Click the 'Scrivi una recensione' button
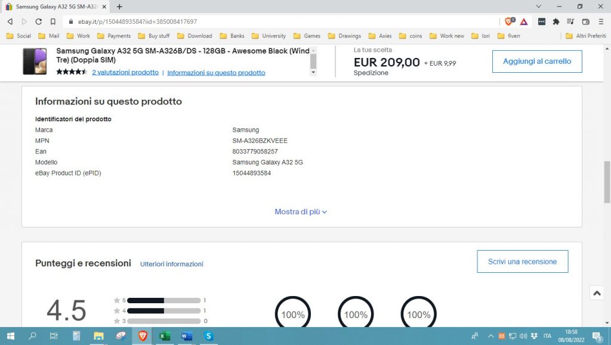Screen dimensions: 611x345 (522, 261)
